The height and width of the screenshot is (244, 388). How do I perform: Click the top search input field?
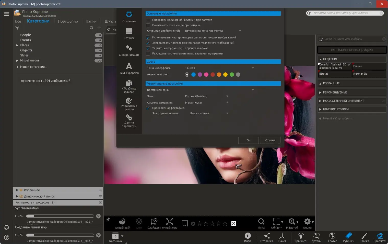(x=345, y=13)
